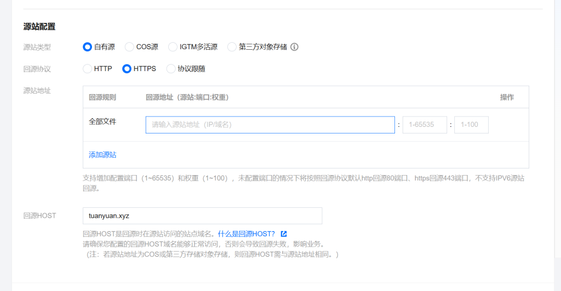
Task: Click info icon next to 第三方对象存储
Action: click(x=294, y=47)
